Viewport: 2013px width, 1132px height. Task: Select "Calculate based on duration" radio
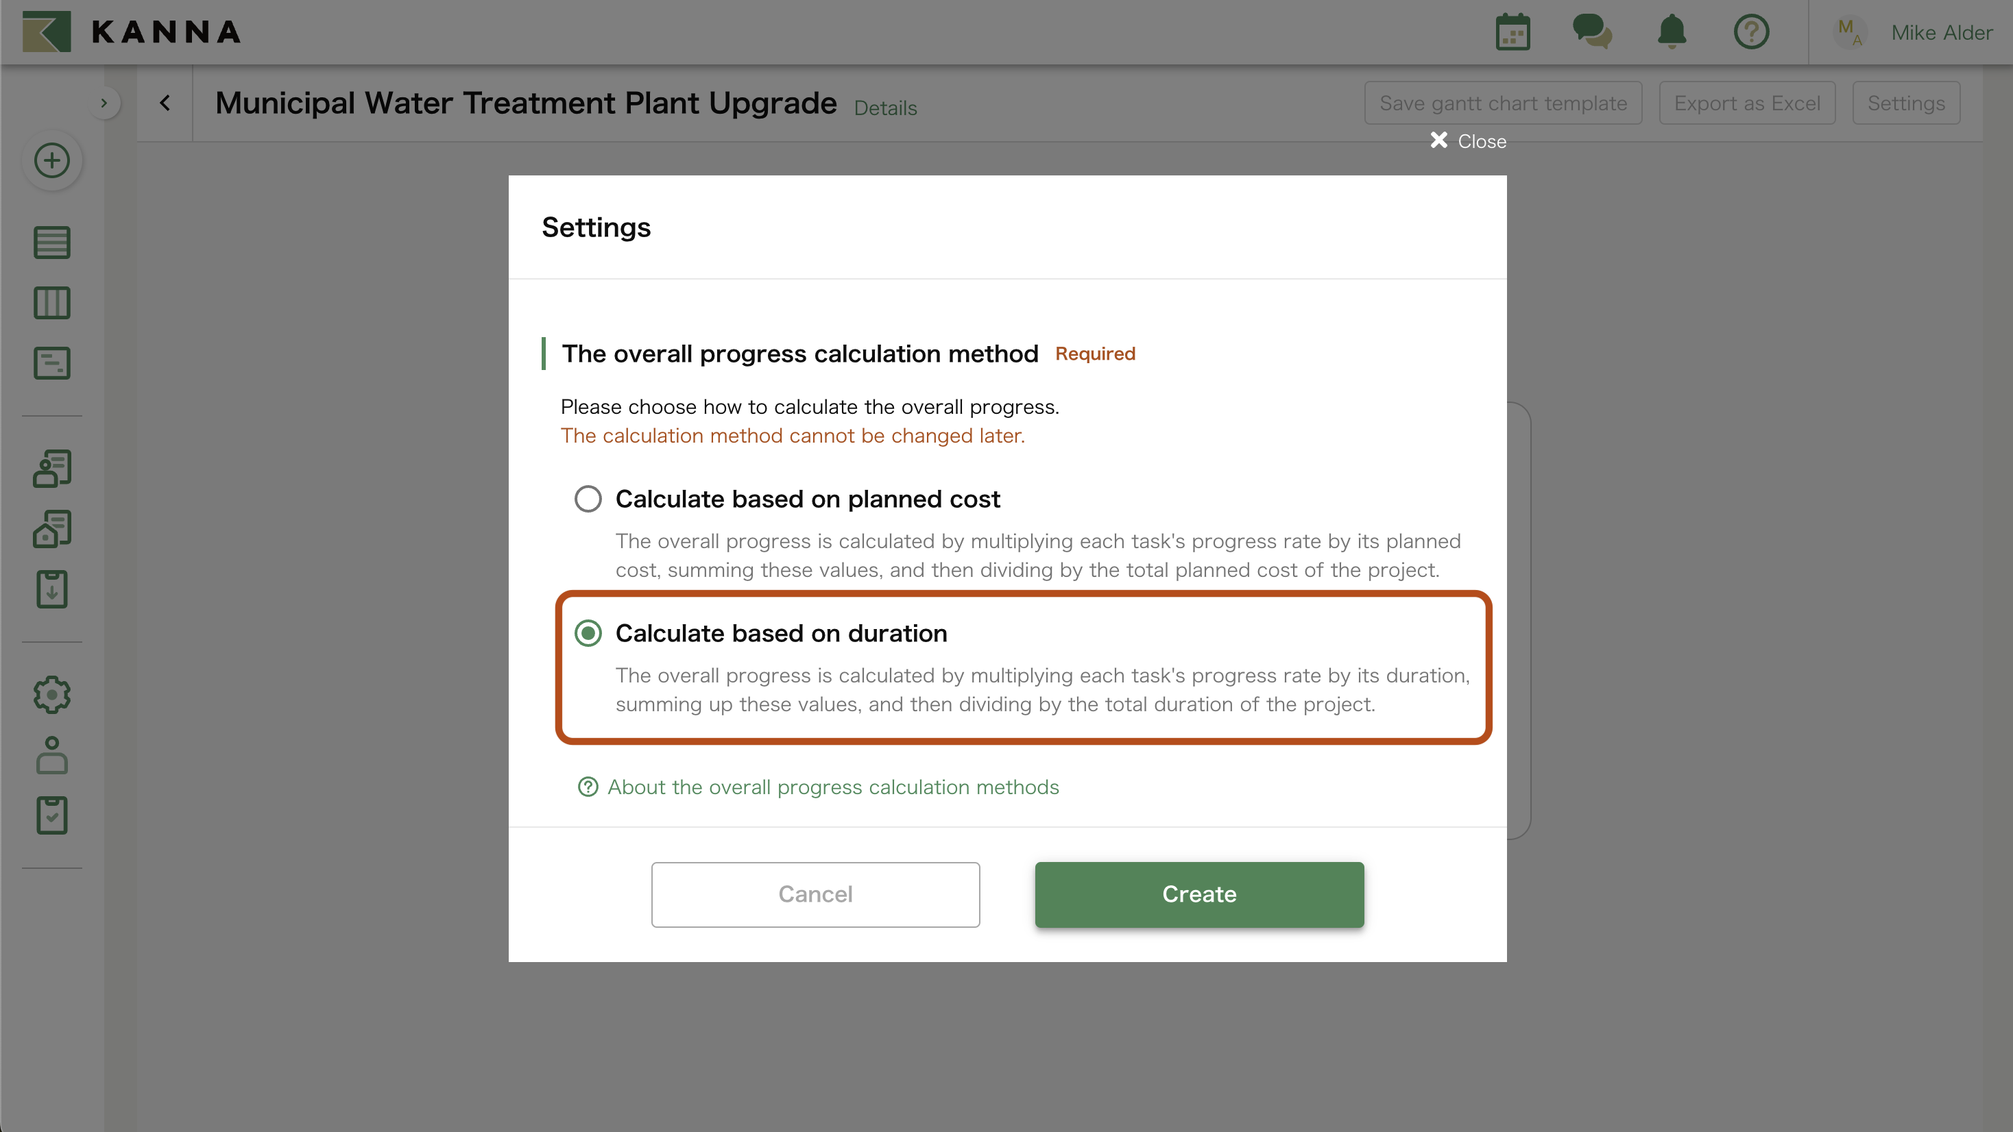tap(588, 632)
